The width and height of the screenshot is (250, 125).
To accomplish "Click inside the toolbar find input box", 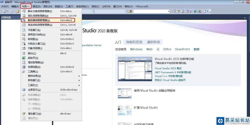I will point(150,11).
